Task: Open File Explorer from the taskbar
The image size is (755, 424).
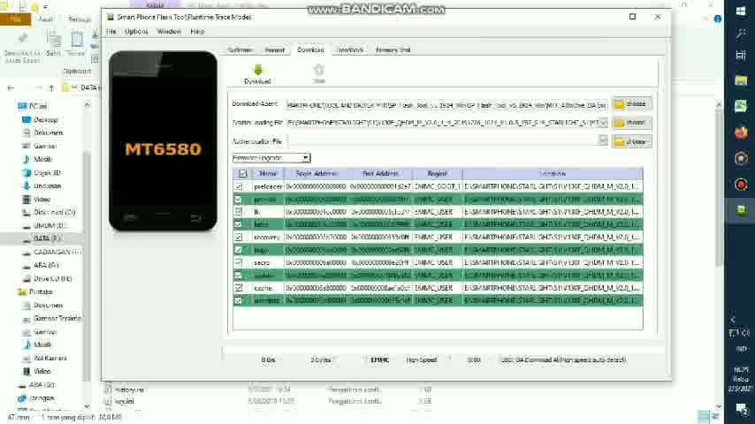Action: click(x=741, y=80)
